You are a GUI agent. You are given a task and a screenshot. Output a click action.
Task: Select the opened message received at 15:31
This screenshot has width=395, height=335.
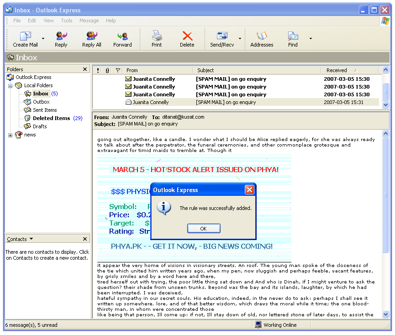(236, 102)
